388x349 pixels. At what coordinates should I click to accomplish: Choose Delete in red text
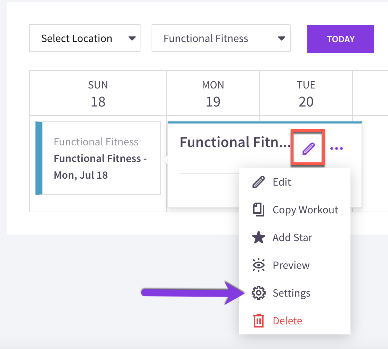click(x=287, y=321)
